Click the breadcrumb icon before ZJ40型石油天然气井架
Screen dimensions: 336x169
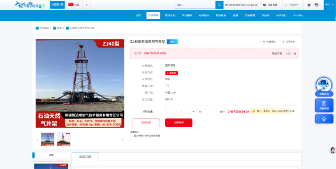pos(67,28)
